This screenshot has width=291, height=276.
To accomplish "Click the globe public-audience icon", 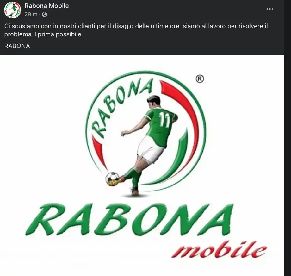I will [x=45, y=15].
